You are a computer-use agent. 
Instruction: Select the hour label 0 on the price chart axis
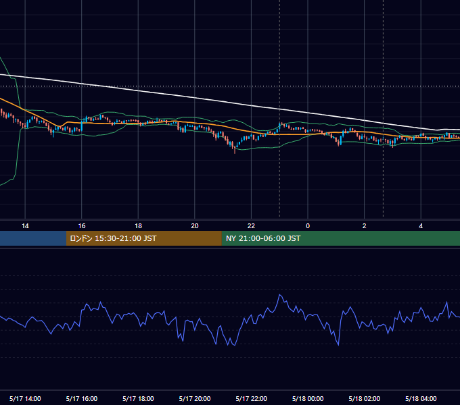point(308,226)
